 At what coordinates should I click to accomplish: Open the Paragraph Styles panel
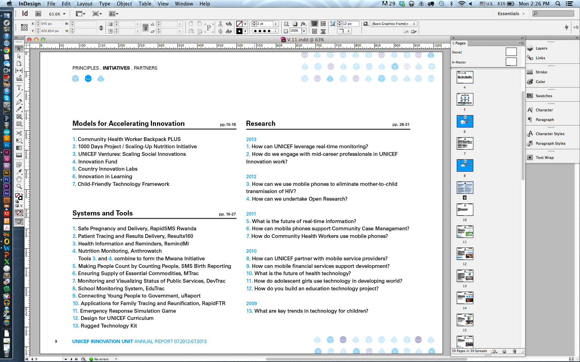(550, 143)
